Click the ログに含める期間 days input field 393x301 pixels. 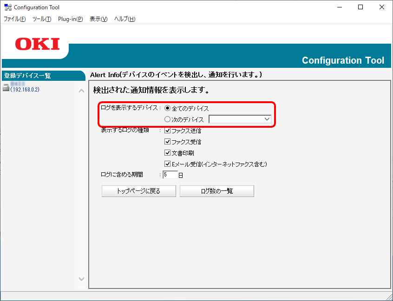(x=170, y=175)
